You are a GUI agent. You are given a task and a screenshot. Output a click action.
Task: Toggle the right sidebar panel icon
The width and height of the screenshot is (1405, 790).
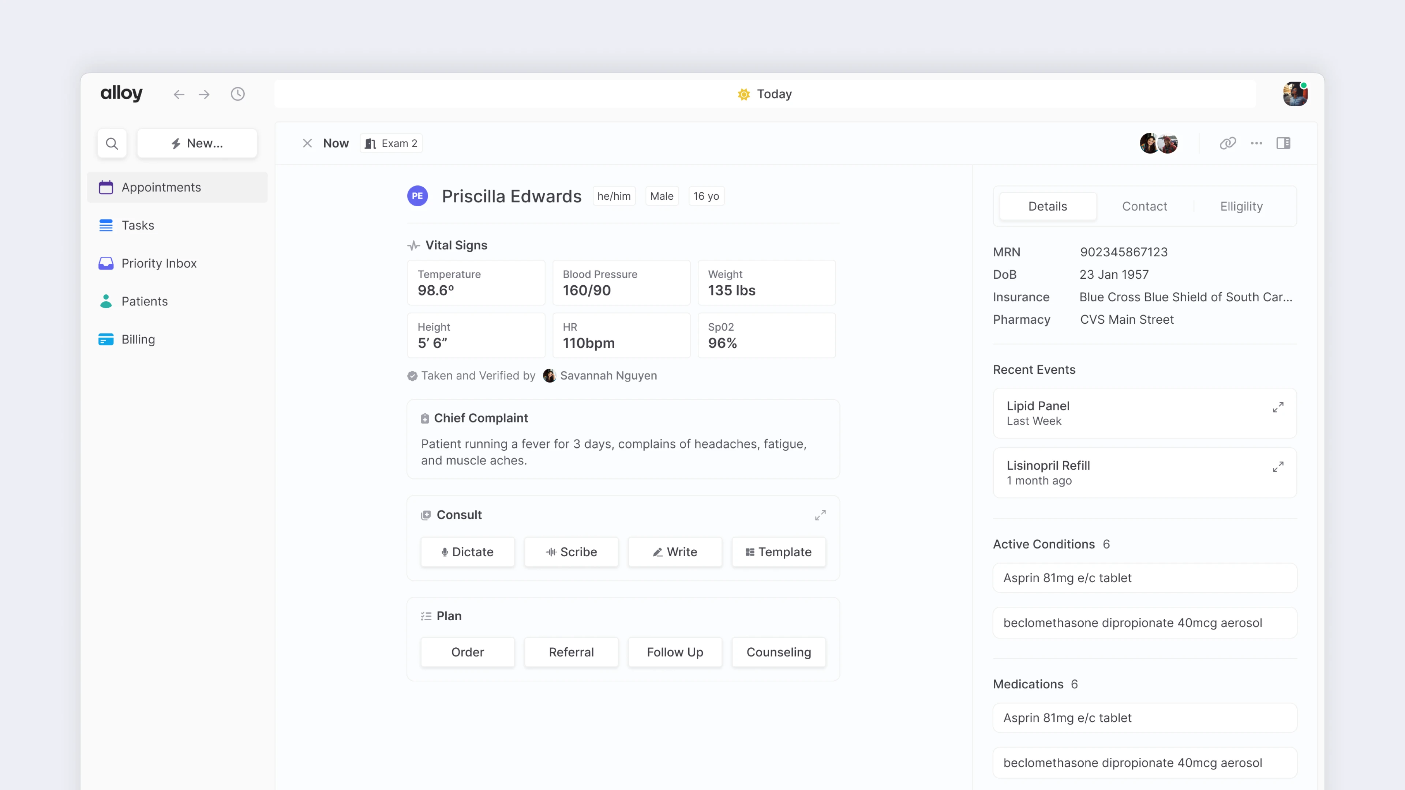(1283, 143)
